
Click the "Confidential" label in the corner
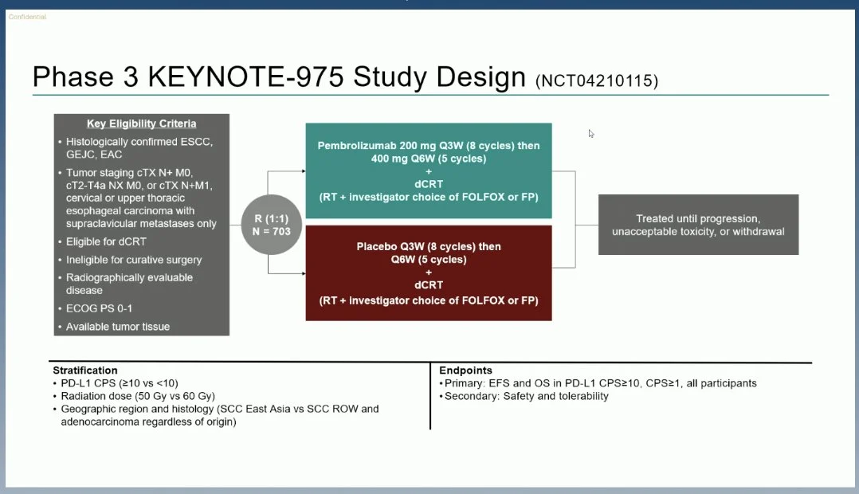[27, 17]
